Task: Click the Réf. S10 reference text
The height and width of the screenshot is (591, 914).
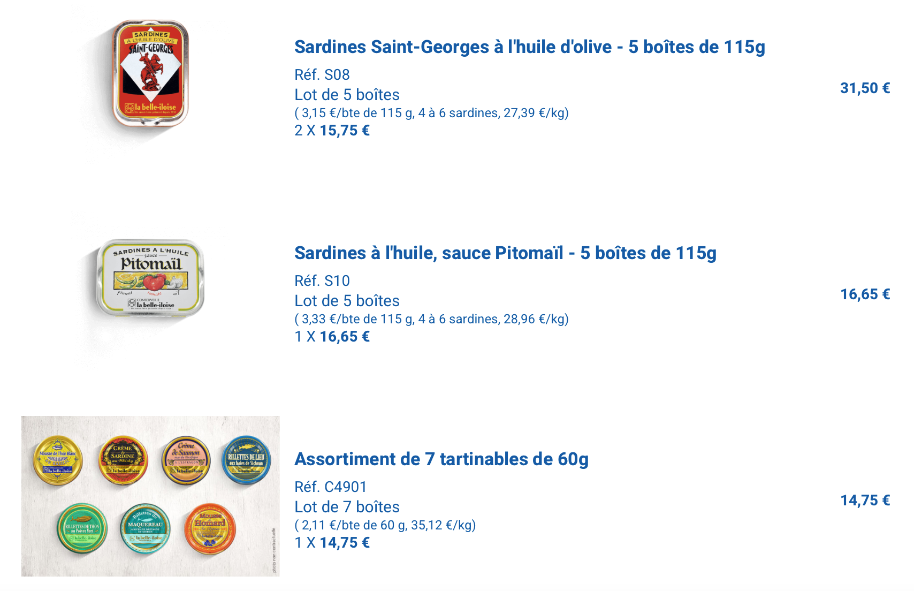Action: pos(322,281)
